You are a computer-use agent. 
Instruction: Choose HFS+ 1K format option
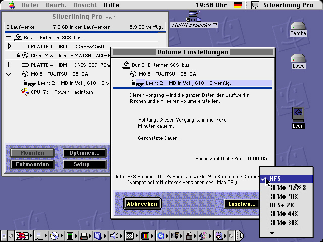[286, 197]
